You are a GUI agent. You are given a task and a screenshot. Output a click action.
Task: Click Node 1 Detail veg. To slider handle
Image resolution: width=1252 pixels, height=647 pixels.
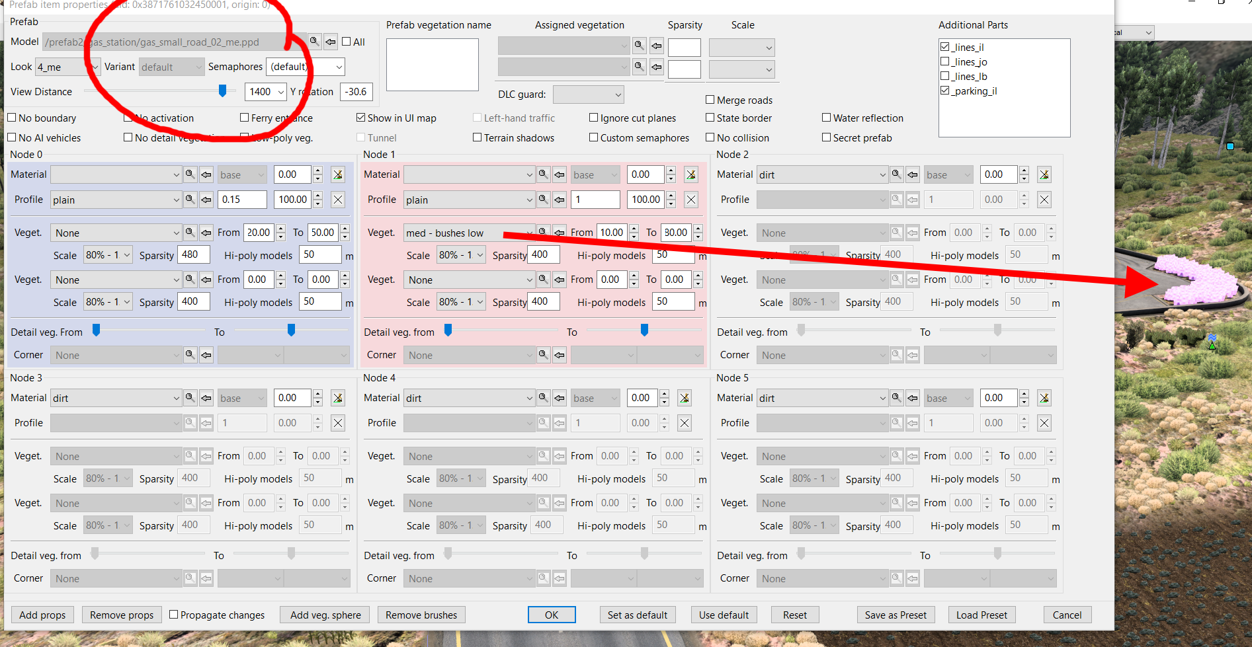[644, 330]
